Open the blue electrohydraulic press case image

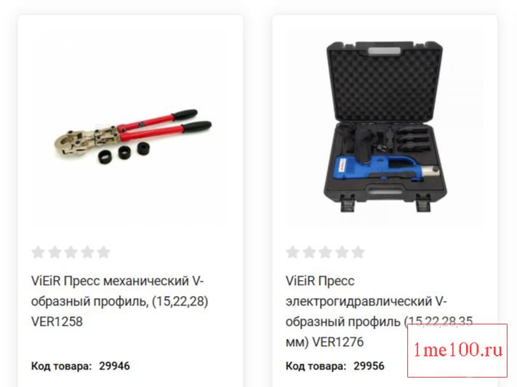click(385, 126)
